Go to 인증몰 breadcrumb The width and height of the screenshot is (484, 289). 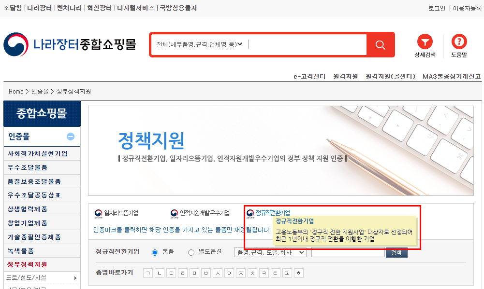point(40,92)
